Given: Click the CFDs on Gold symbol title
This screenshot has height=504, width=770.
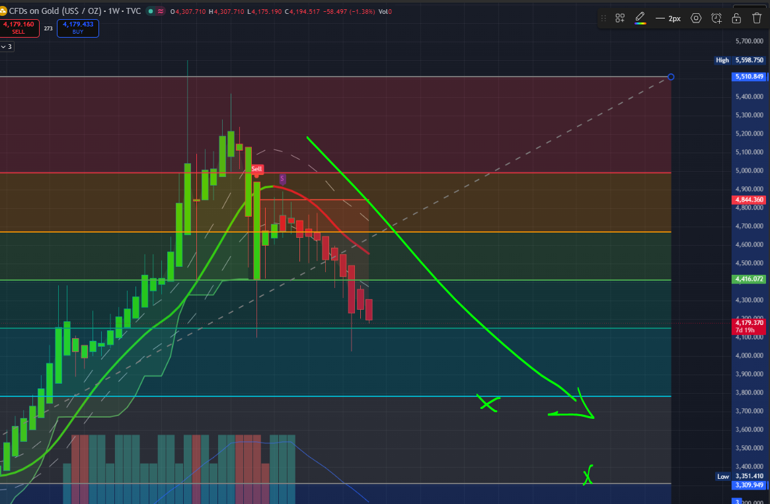Looking at the screenshot, I should click(75, 11).
